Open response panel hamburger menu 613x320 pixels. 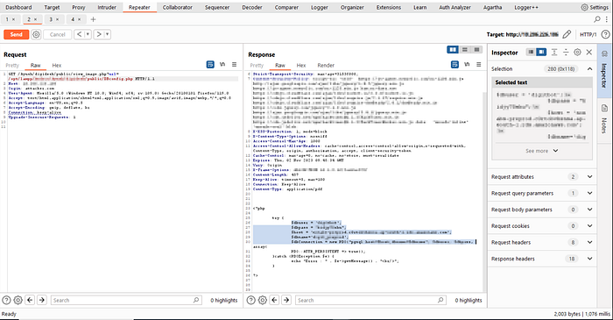[478, 65]
